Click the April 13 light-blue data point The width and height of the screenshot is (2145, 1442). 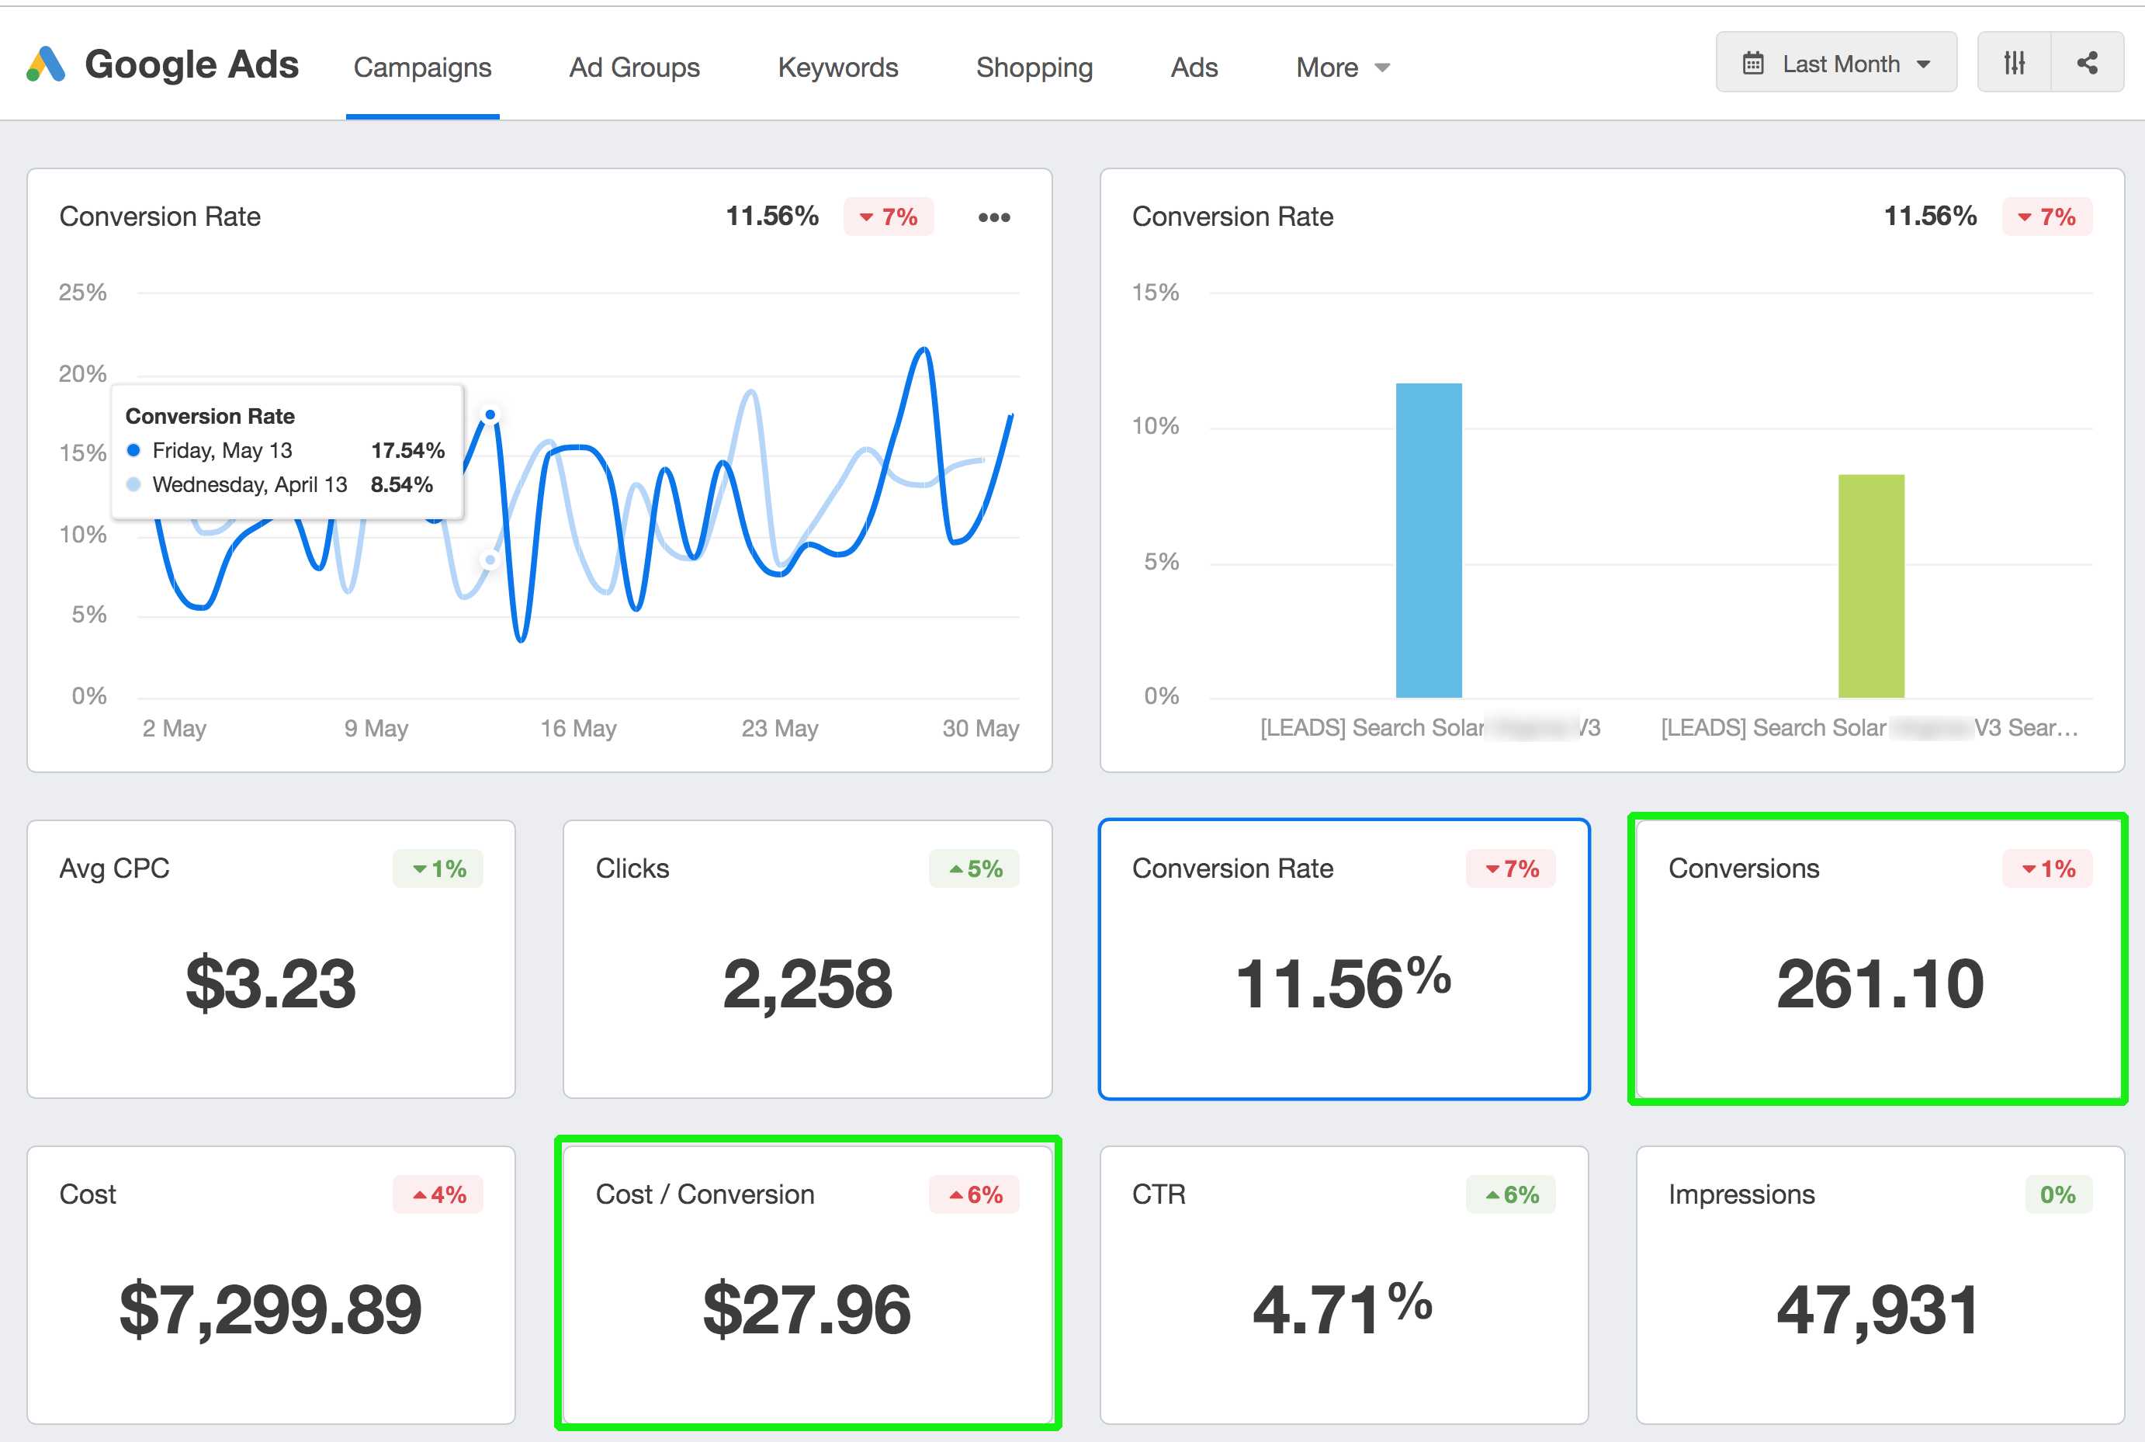[x=490, y=559]
